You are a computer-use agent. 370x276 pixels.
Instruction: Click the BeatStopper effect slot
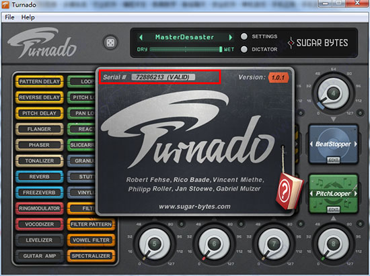tap(333, 144)
